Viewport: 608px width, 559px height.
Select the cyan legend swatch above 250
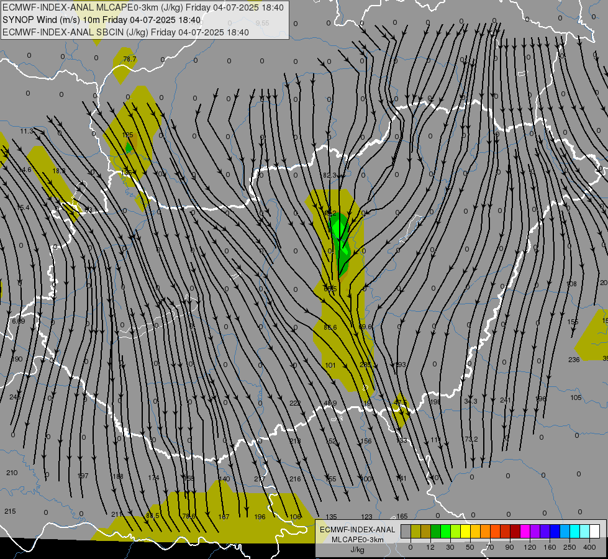tap(574, 531)
